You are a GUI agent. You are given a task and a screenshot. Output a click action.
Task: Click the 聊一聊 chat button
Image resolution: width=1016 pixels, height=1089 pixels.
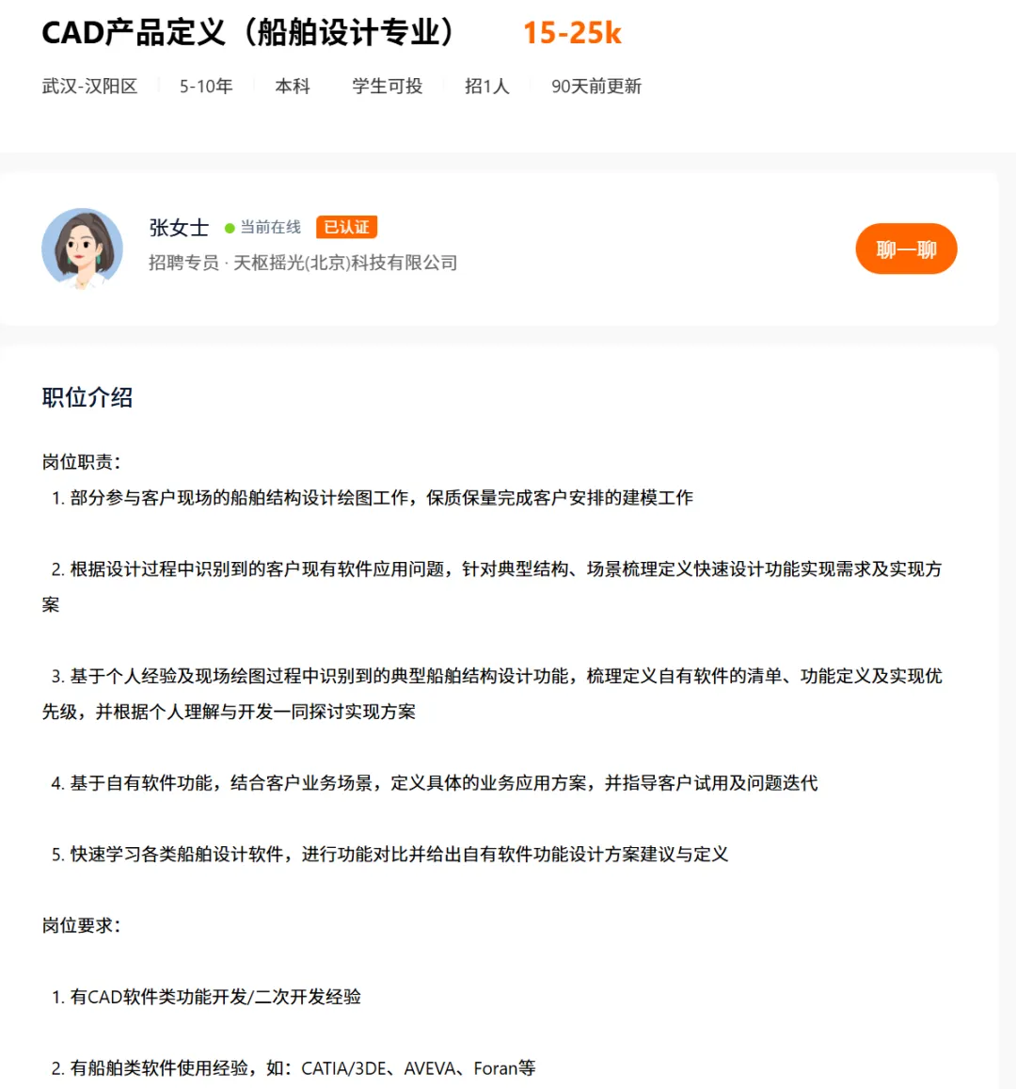coord(906,248)
